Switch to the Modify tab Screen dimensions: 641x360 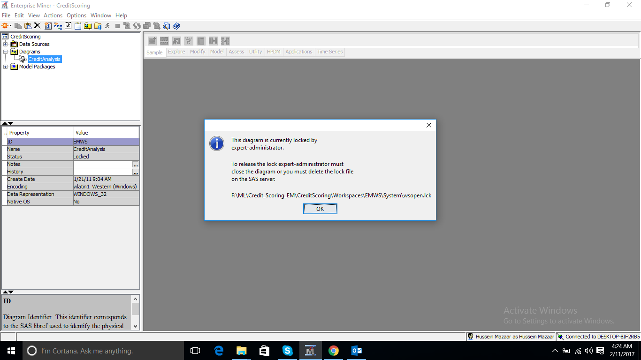tap(198, 52)
